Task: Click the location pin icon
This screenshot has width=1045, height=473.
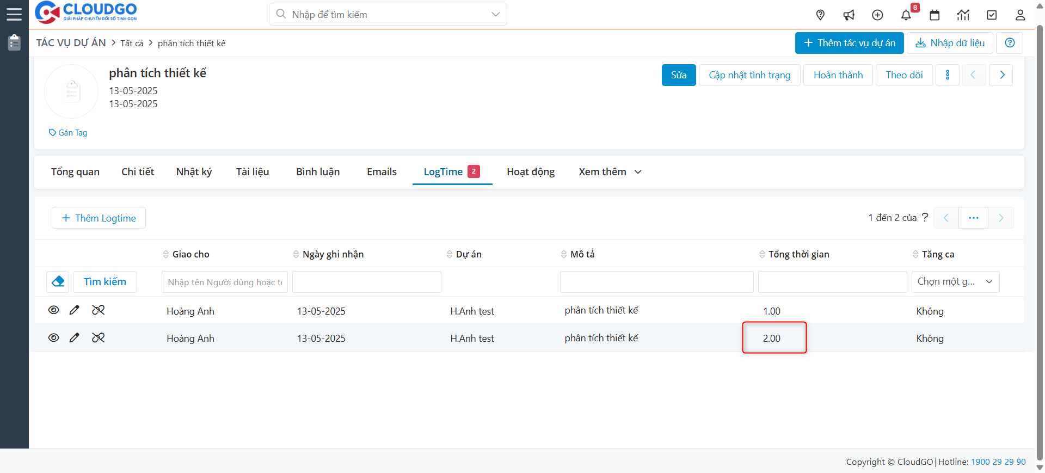Action: coord(820,15)
